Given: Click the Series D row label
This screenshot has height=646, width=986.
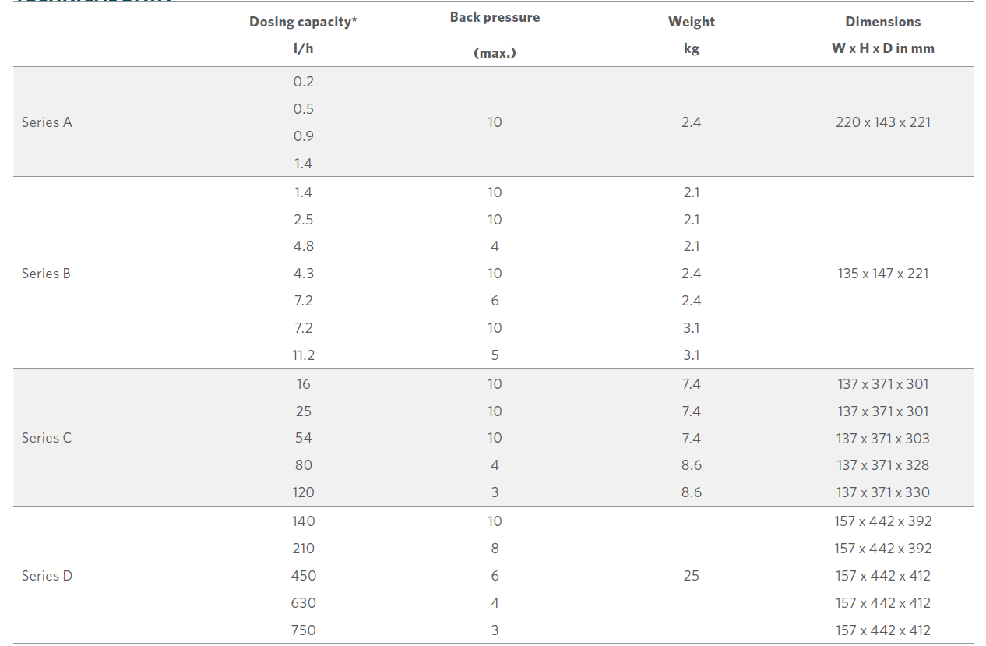Looking at the screenshot, I should (x=47, y=576).
